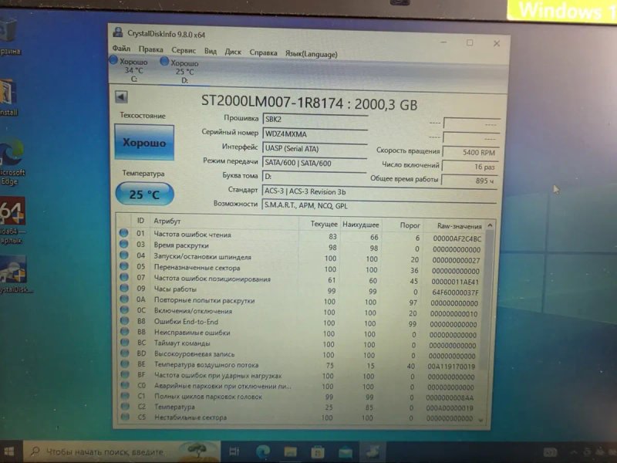Click the Порог column header
The image size is (617, 463).
[x=410, y=225]
